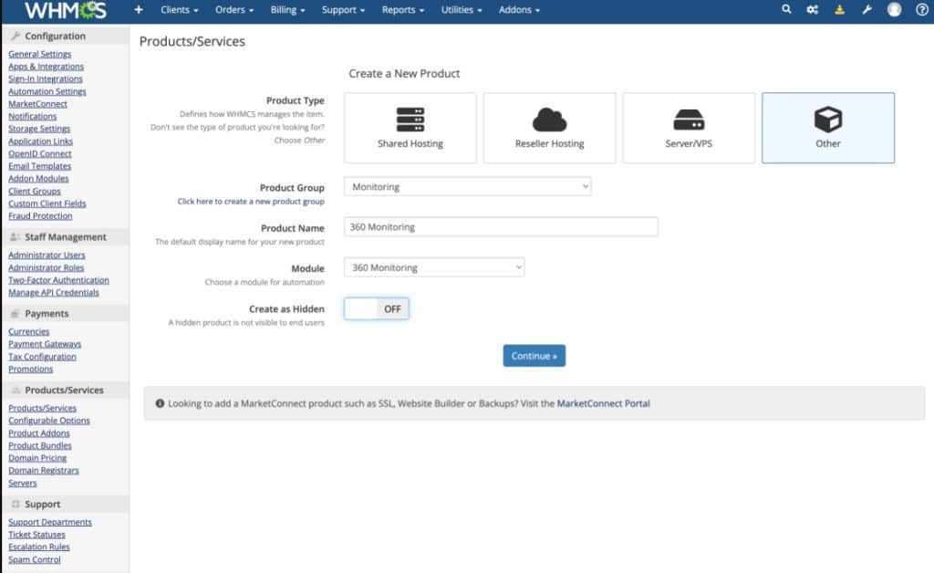This screenshot has height=573, width=934.
Task: Click the download update icon
Action: coord(839,9)
